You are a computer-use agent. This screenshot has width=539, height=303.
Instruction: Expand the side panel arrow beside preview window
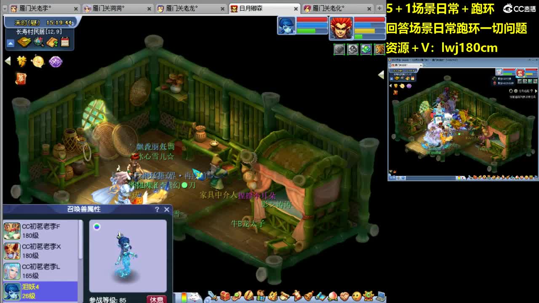381,74
